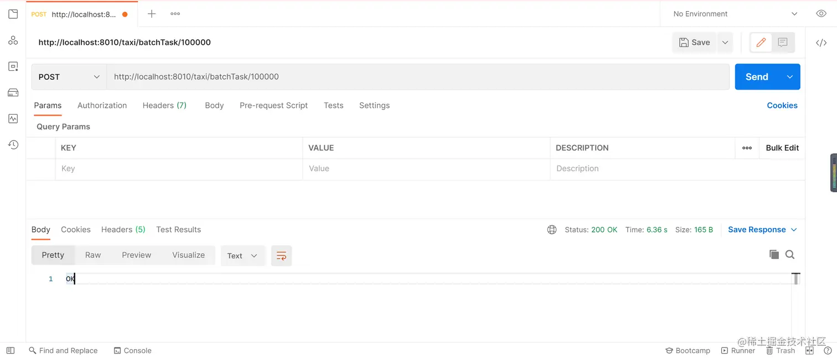Open the Monitors sidebar icon
This screenshot has width=837, height=358.
pyautogui.click(x=13, y=118)
